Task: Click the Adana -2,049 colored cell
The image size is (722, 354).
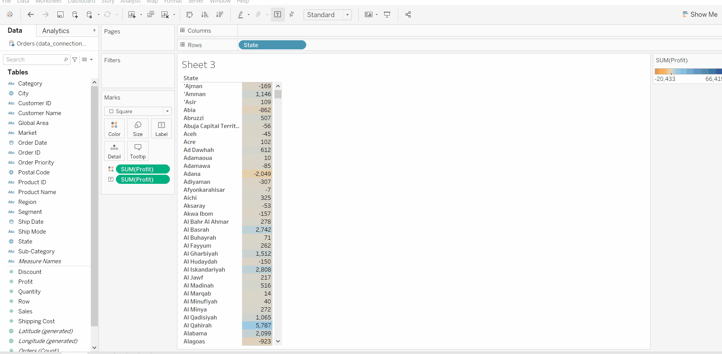Action: tap(257, 174)
